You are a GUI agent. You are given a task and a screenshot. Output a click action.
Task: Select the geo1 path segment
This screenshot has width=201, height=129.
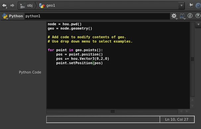[x=47, y=6]
